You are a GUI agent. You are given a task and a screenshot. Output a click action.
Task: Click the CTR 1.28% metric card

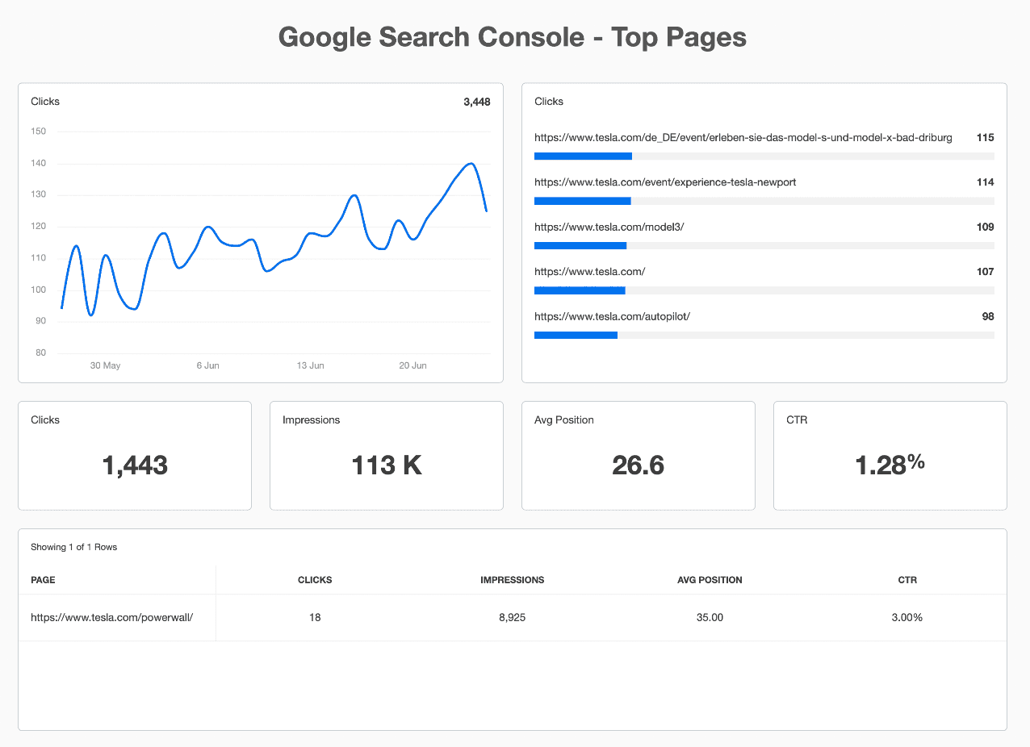pyautogui.click(x=890, y=456)
